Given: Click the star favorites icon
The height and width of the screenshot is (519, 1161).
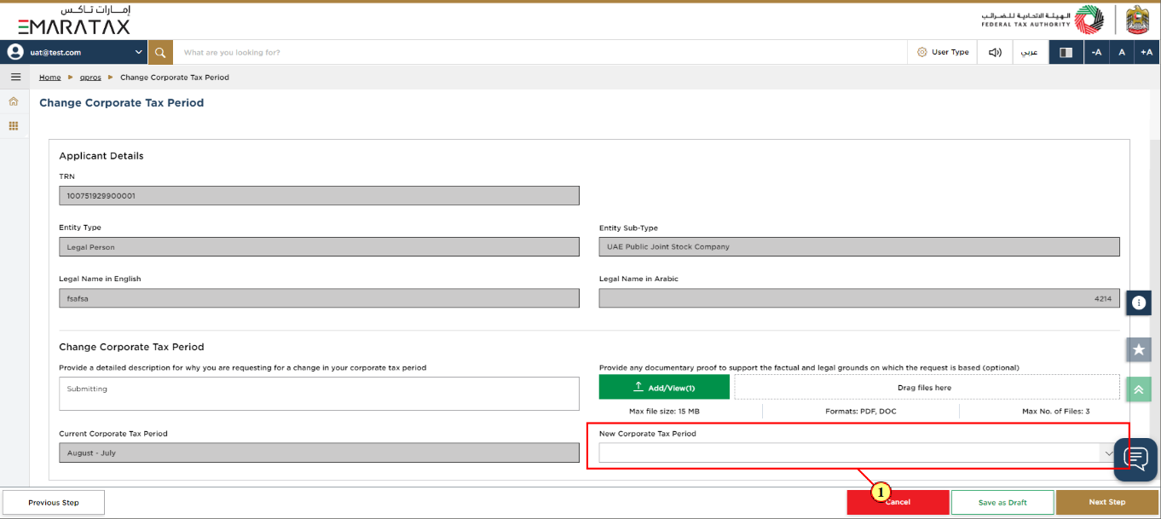Looking at the screenshot, I should tap(1139, 349).
